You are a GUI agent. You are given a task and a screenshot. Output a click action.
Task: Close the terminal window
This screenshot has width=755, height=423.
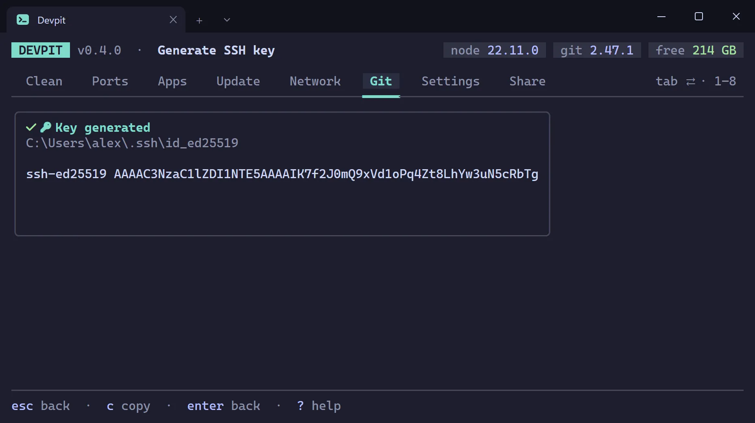(736, 16)
